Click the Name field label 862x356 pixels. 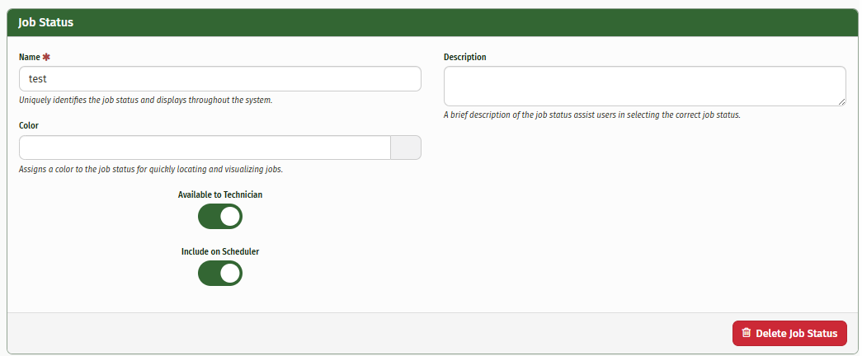click(x=30, y=57)
